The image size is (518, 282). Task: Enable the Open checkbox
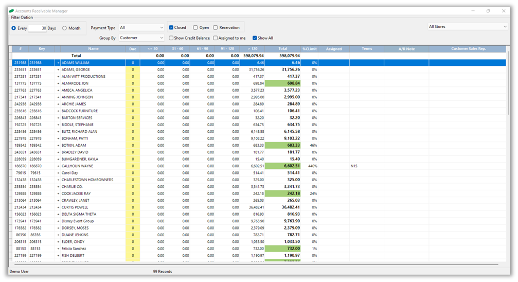click(195, 28)
